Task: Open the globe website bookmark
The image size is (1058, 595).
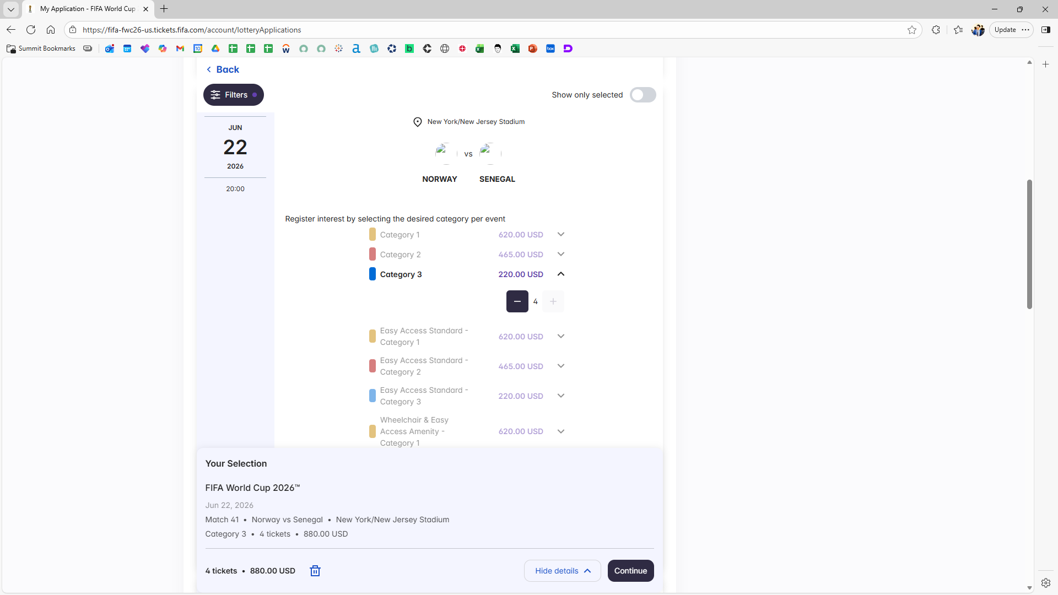Action: (x=445, y=48)
